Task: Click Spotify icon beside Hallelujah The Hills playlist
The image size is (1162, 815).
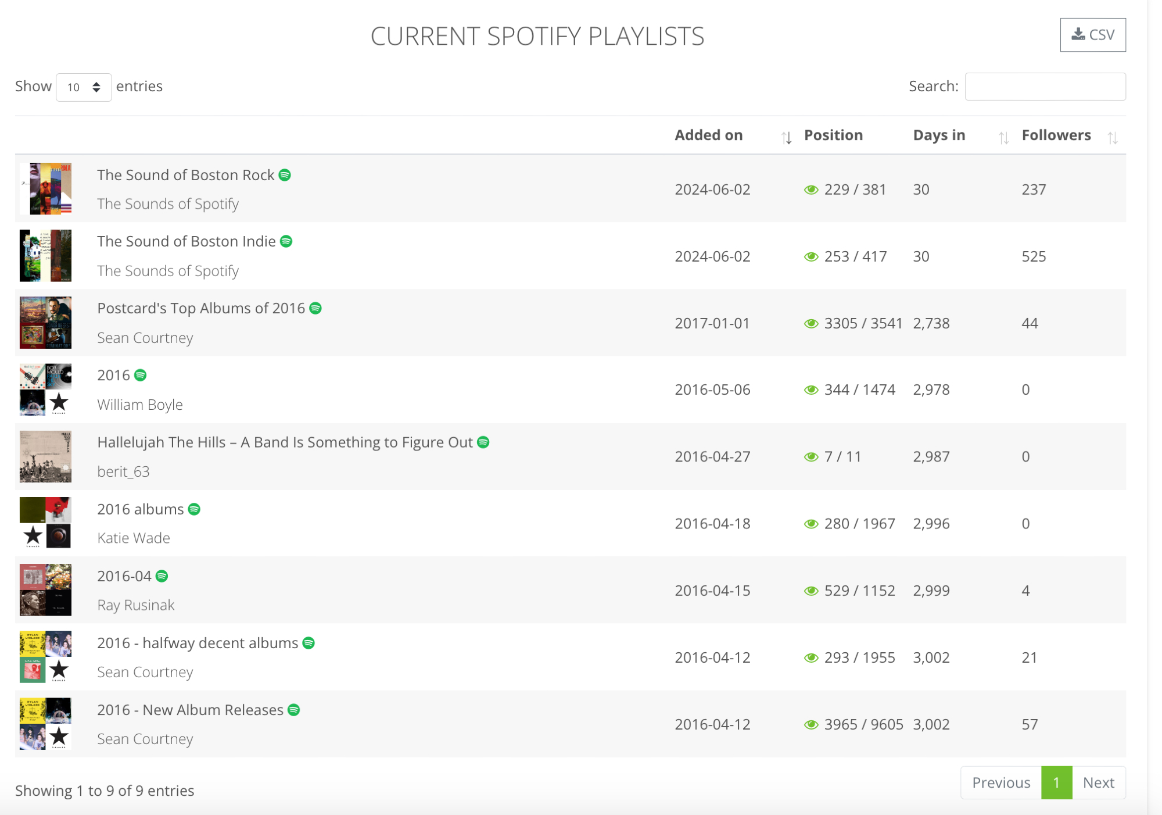Action: 483,442
